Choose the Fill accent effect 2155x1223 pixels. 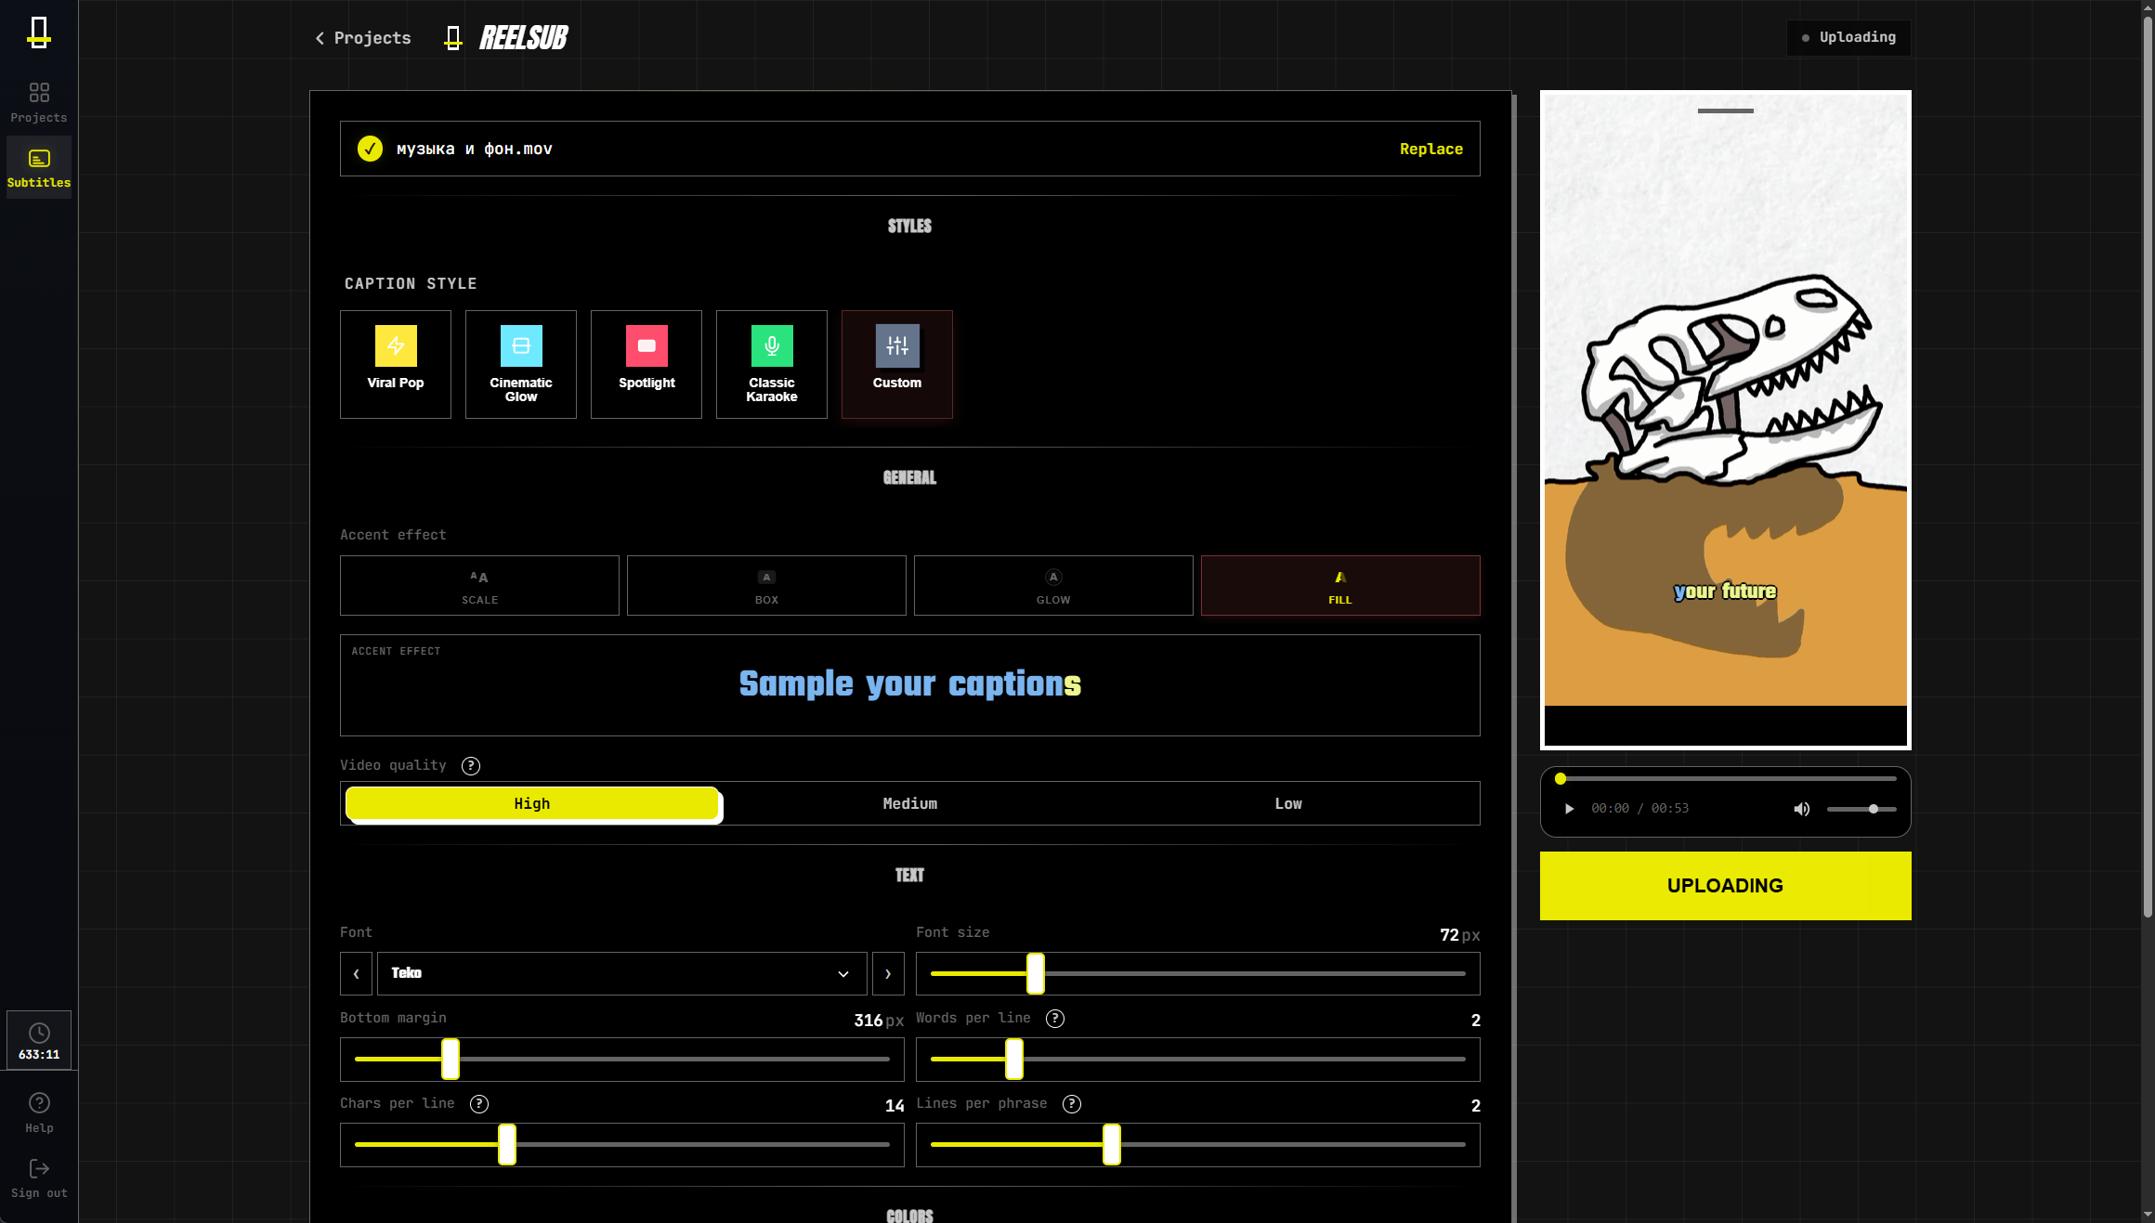coord(1340,585)
